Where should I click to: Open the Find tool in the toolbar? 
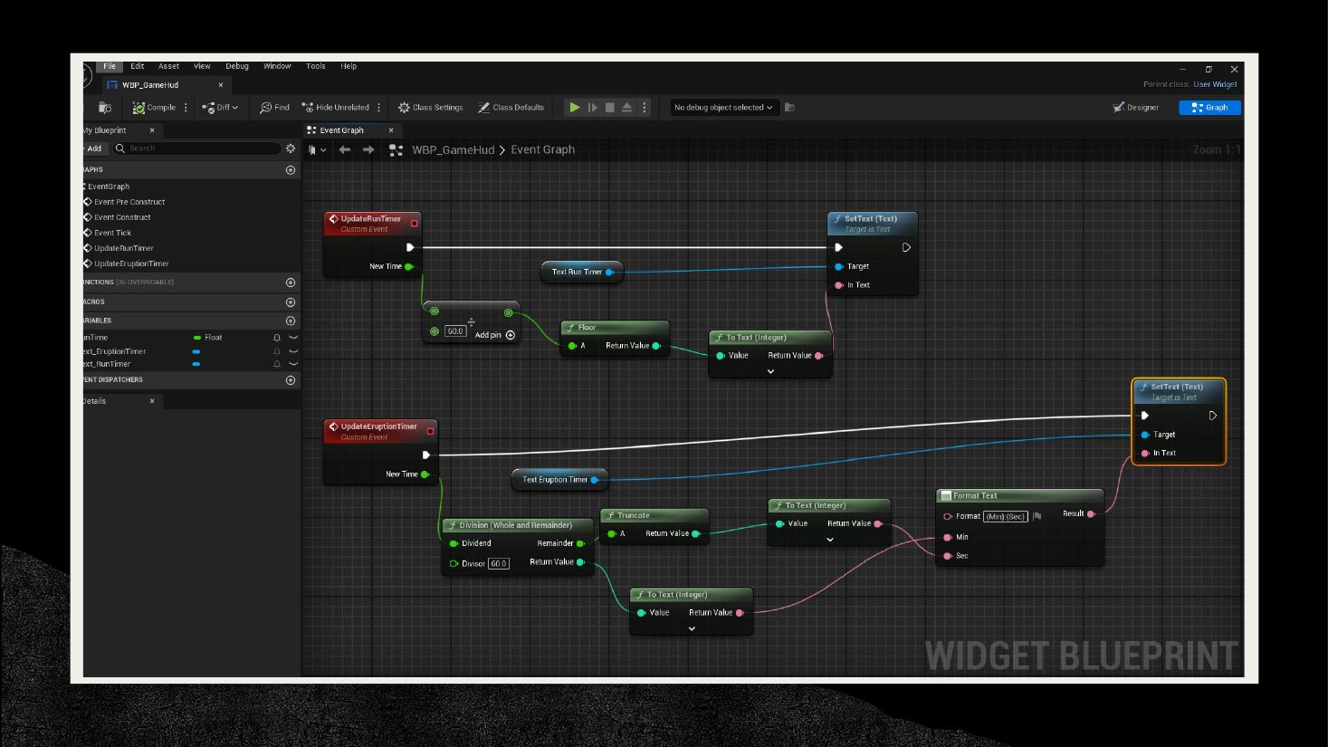[274, 107]
